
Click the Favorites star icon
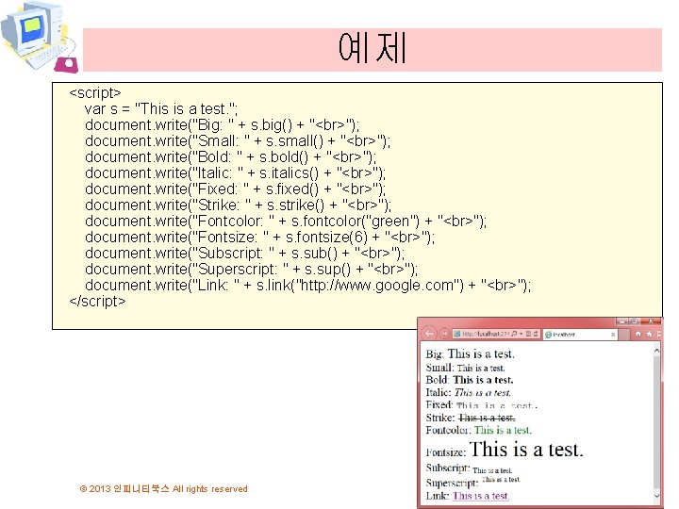[x=649, y=334]
